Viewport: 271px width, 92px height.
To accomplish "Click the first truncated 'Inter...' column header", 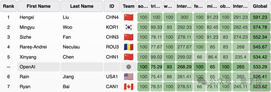I will point(184,6).
